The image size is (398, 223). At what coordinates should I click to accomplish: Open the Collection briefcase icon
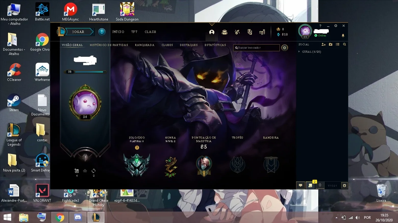coord(225,32)
